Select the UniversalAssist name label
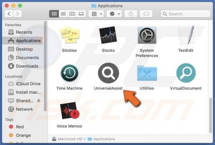Image resolution: width=215 pixels, height=145 pixels. pos(108,88)
